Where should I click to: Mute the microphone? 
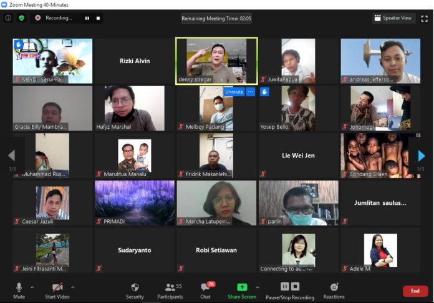pyautogui.click(x=19, y=291)
